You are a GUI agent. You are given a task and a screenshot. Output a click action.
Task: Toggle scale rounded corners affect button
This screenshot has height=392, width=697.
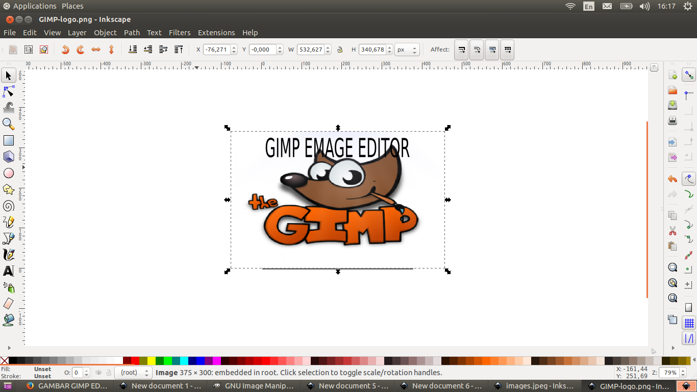[x=477, y=50]
